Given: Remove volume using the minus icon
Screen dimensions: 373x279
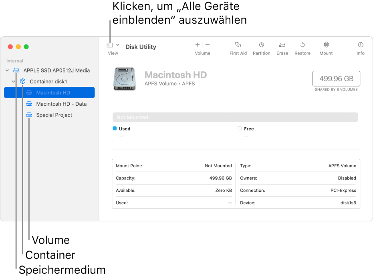Looking at the screenshot, I should coord(208,45).
